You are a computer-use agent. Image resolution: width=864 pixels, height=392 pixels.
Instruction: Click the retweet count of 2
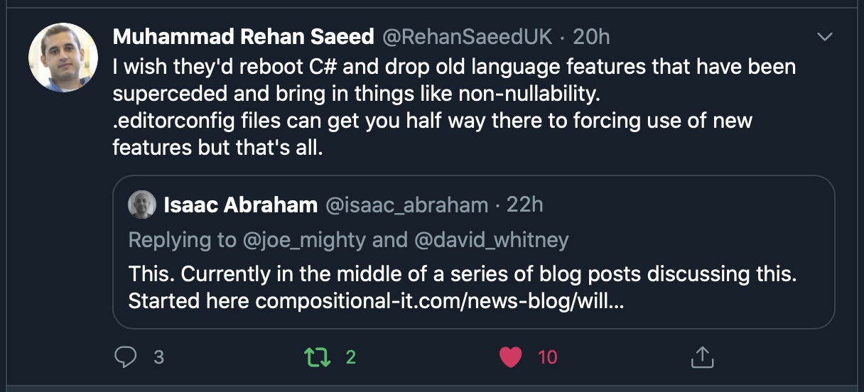coord(350,356)
